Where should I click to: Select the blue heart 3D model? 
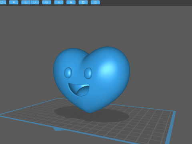pyautogui.click(x=92, y=79)
